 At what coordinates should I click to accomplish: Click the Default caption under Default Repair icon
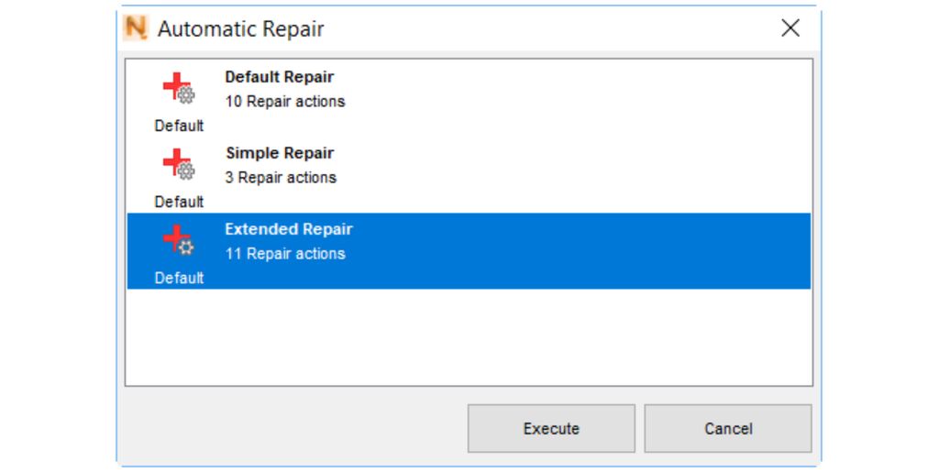pyautogui.click(x=179, y=126)
